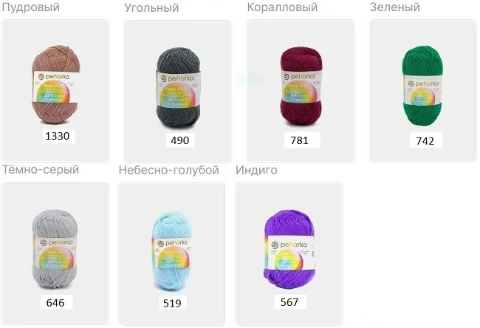Select the Пудровый yarn color card
Image resolution: width=480 pixels, height=328 pixels.
(x=55, y=91)
